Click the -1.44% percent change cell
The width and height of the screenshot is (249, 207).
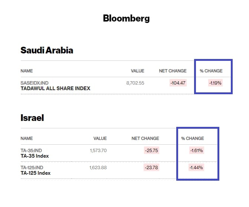pyautogui.click(x=197, y=168)
